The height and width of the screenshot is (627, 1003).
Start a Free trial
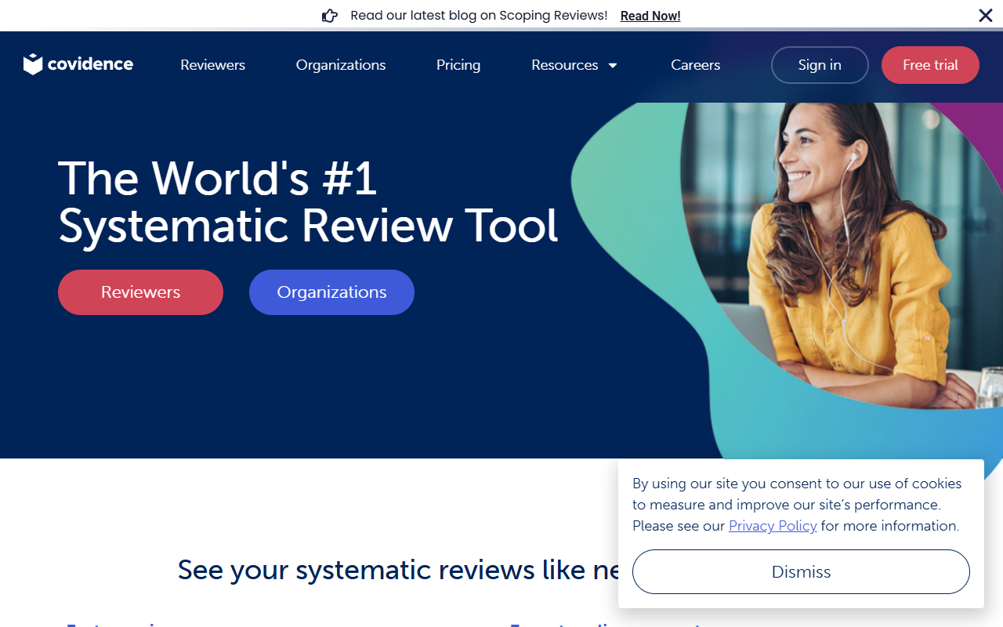coord(930,65)
